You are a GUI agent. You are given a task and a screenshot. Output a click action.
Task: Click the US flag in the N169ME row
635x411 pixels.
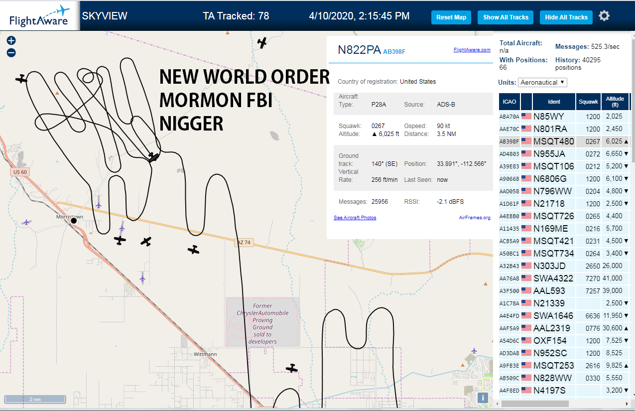(526, 229)
